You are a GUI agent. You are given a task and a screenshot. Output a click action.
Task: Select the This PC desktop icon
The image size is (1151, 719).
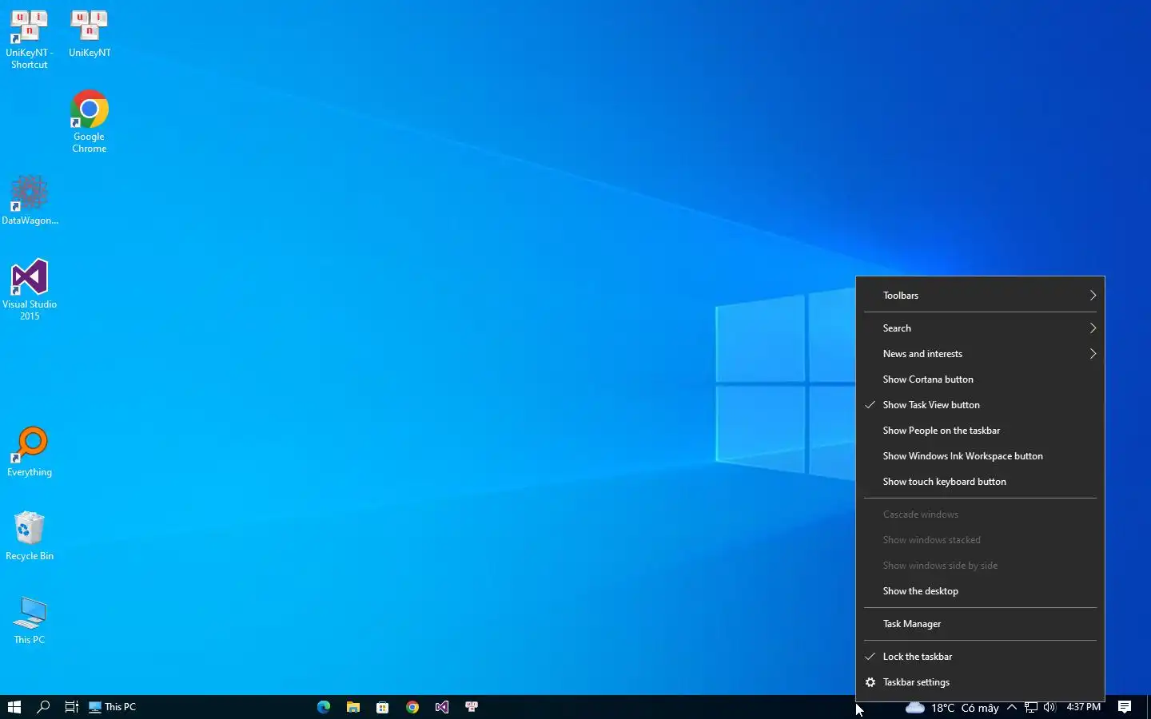click(30, 620)
